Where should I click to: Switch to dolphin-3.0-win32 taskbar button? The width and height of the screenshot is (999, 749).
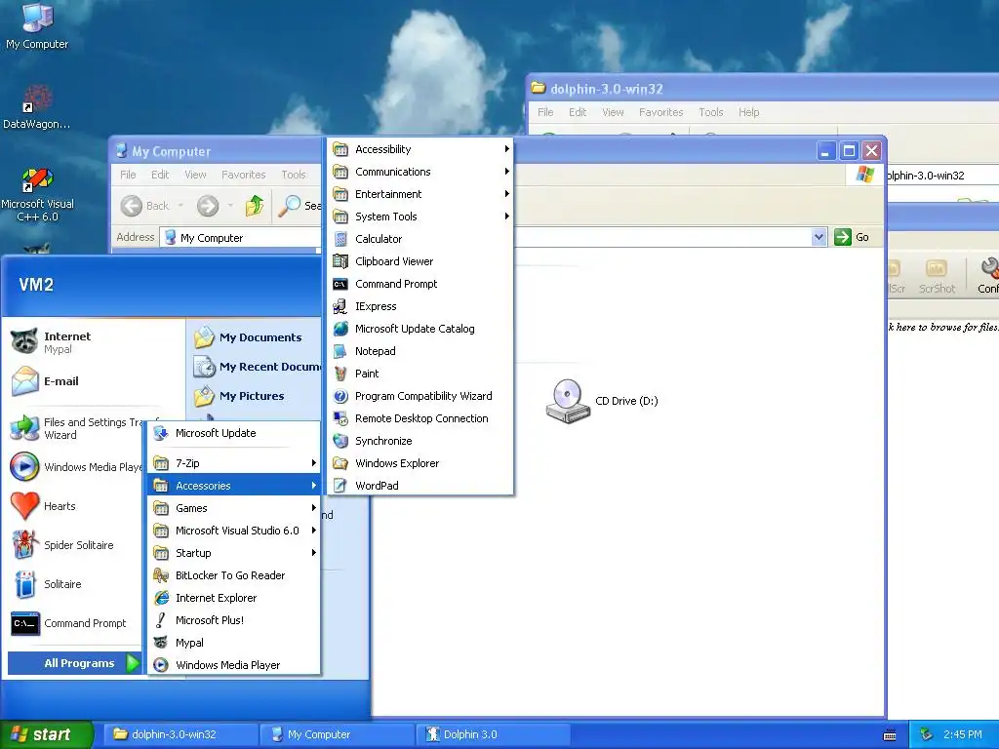(x=180, y=734)
